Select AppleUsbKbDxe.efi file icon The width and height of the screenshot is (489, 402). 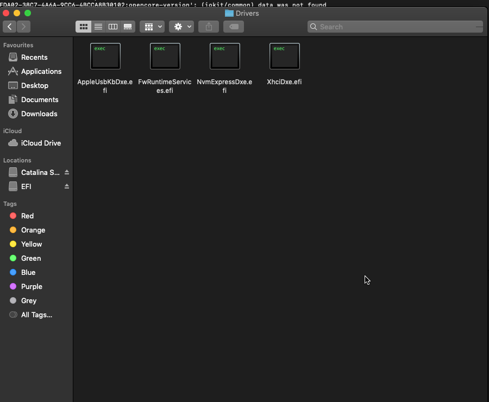pyautogui.click(x=105, y=56)
